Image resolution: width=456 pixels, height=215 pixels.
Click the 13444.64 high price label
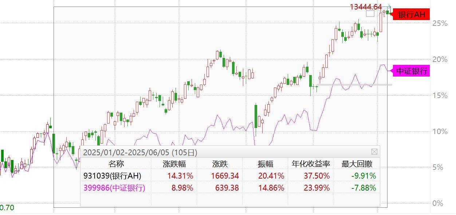(x=366, y=7)
